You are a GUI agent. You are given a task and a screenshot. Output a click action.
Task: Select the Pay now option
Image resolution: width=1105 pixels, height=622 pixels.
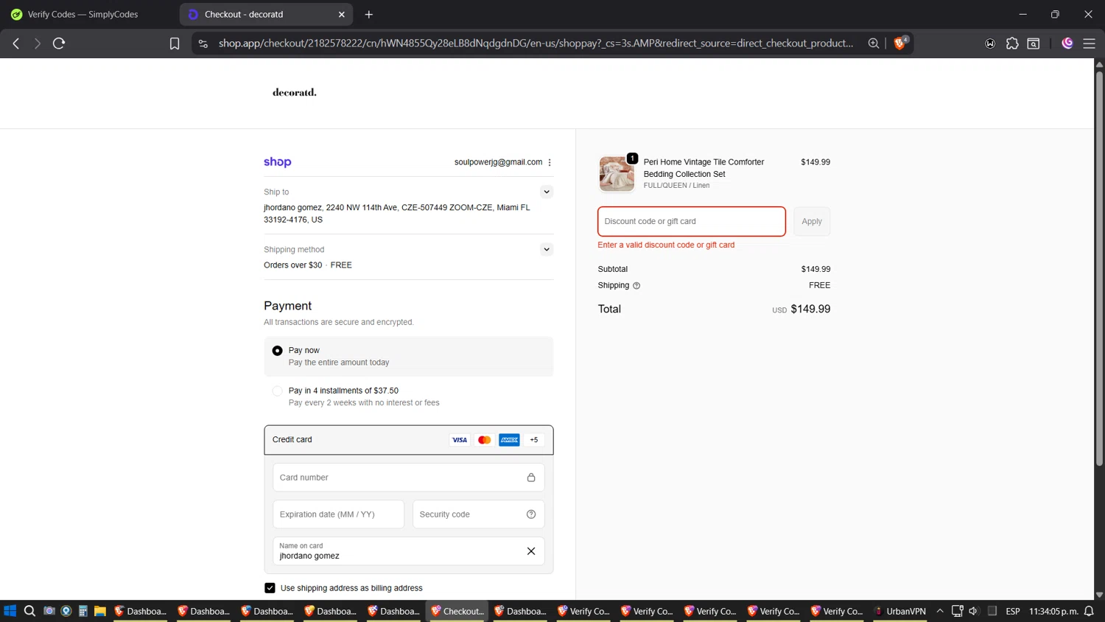(x=277, y=351)
